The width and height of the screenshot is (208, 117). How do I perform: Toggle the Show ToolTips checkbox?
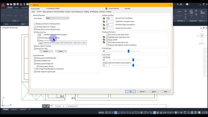pos(35,32)
